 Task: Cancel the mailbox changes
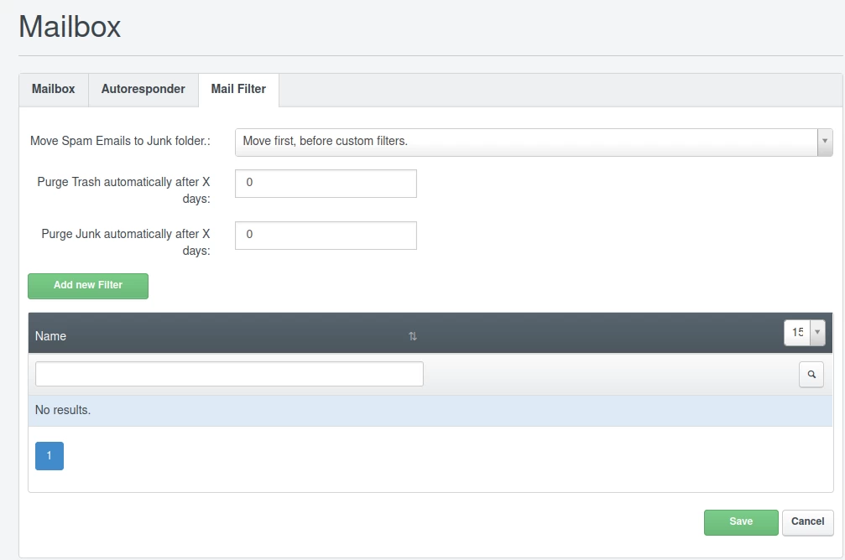point(807,522)
